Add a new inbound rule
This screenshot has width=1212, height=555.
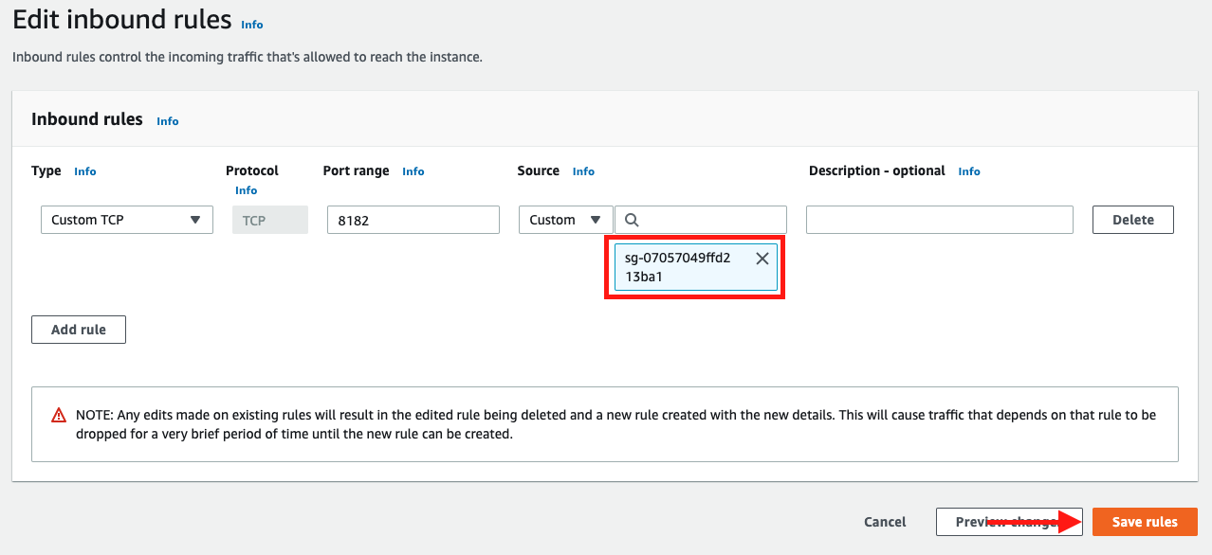point(79,330)
